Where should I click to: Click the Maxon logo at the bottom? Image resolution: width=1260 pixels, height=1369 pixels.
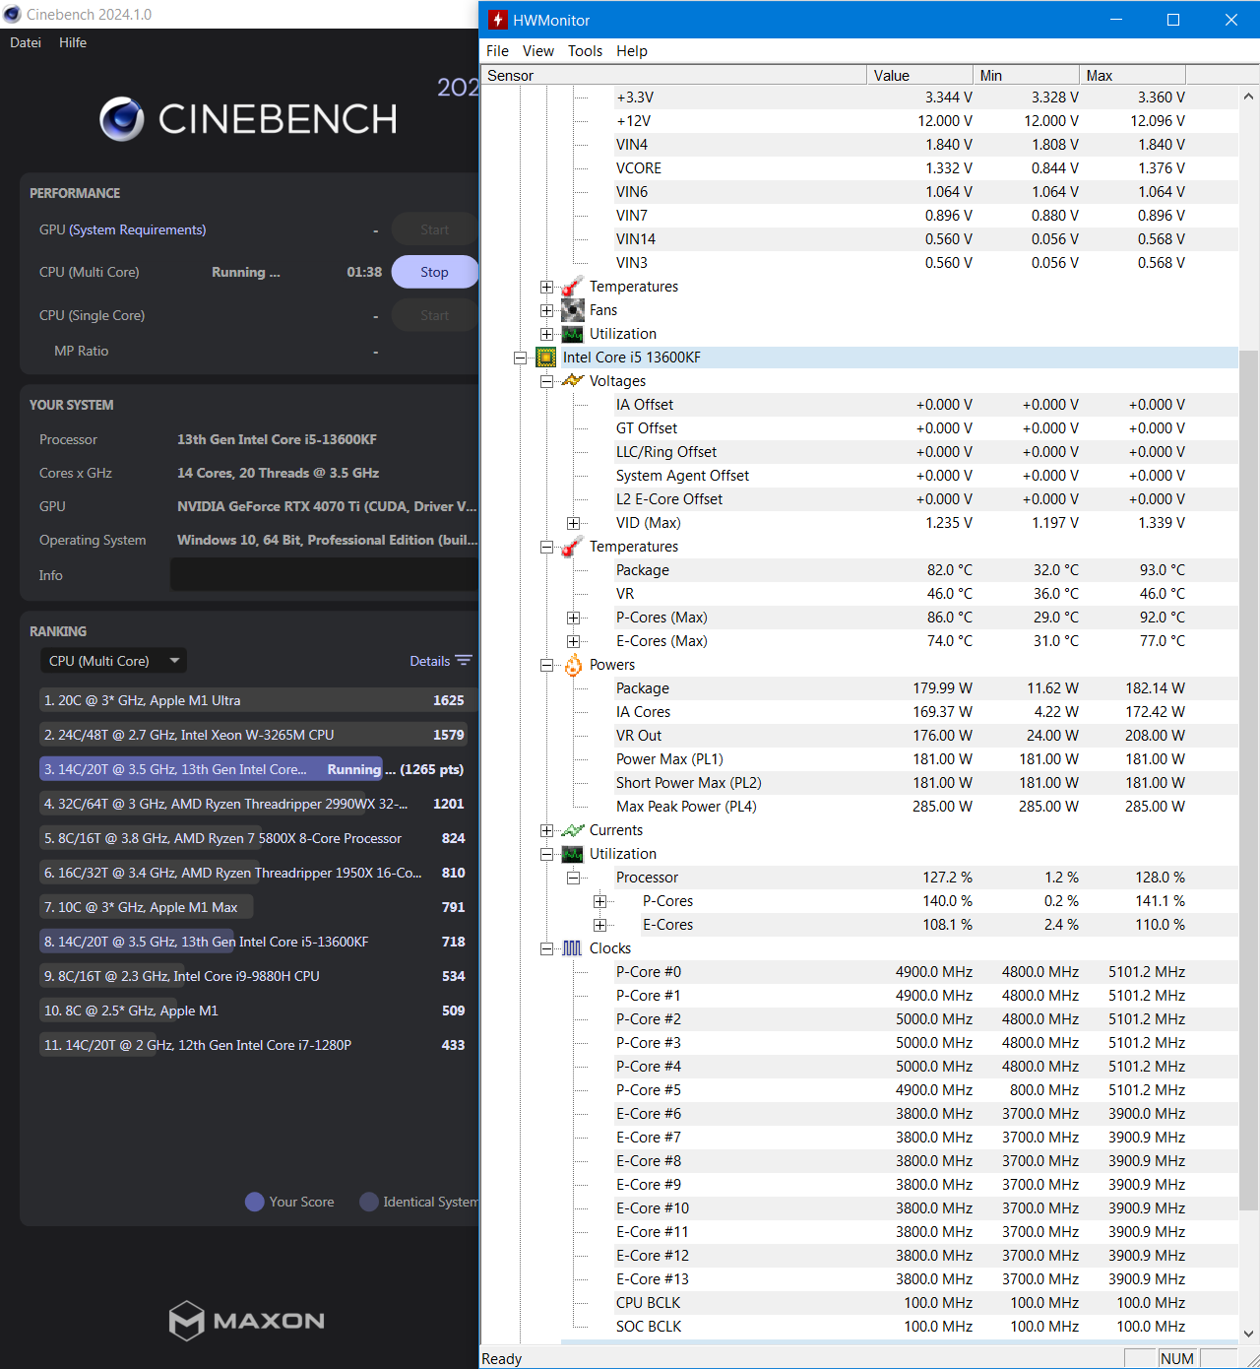(247, 1321)
